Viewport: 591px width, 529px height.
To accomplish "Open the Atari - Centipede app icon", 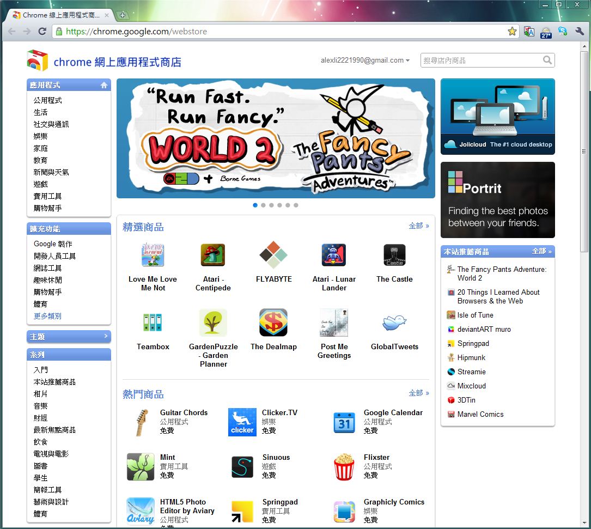I will [x=213, y=255].
